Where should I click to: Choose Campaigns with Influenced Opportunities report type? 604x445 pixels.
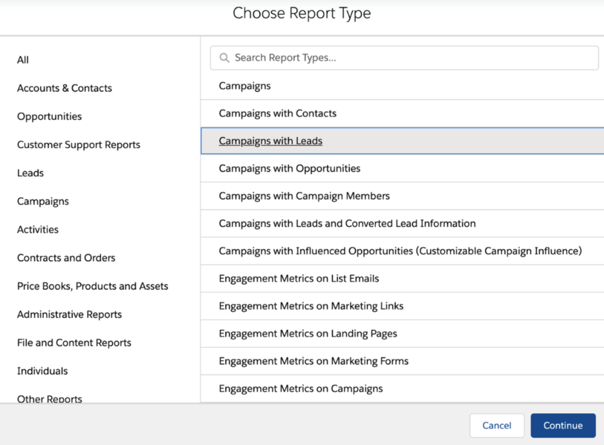[402, 251]
